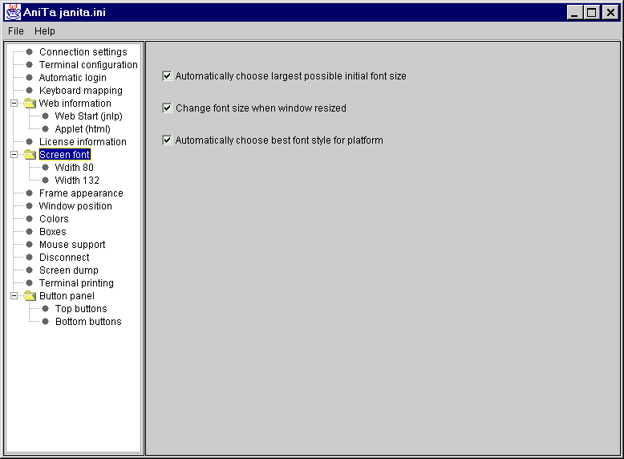Open Screen dump settings

[69, 270]
